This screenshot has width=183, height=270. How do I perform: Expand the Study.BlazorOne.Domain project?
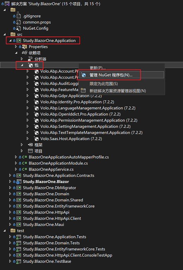coord(10,194)
